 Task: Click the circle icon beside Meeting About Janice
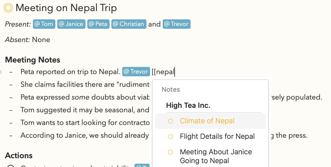click(x=170, y=152)
